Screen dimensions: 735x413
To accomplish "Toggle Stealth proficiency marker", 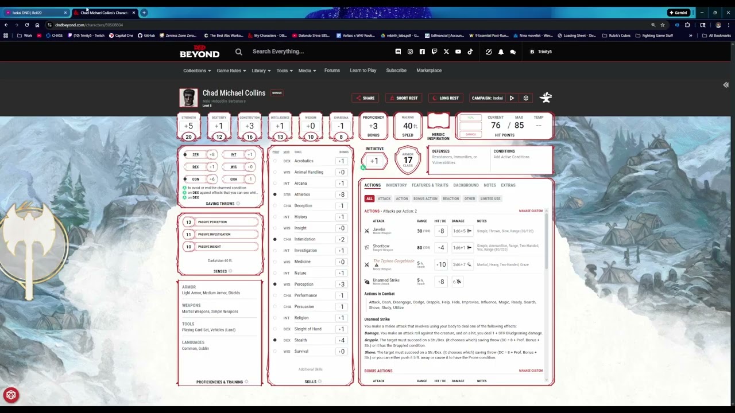I will click(x=275, y=340).
